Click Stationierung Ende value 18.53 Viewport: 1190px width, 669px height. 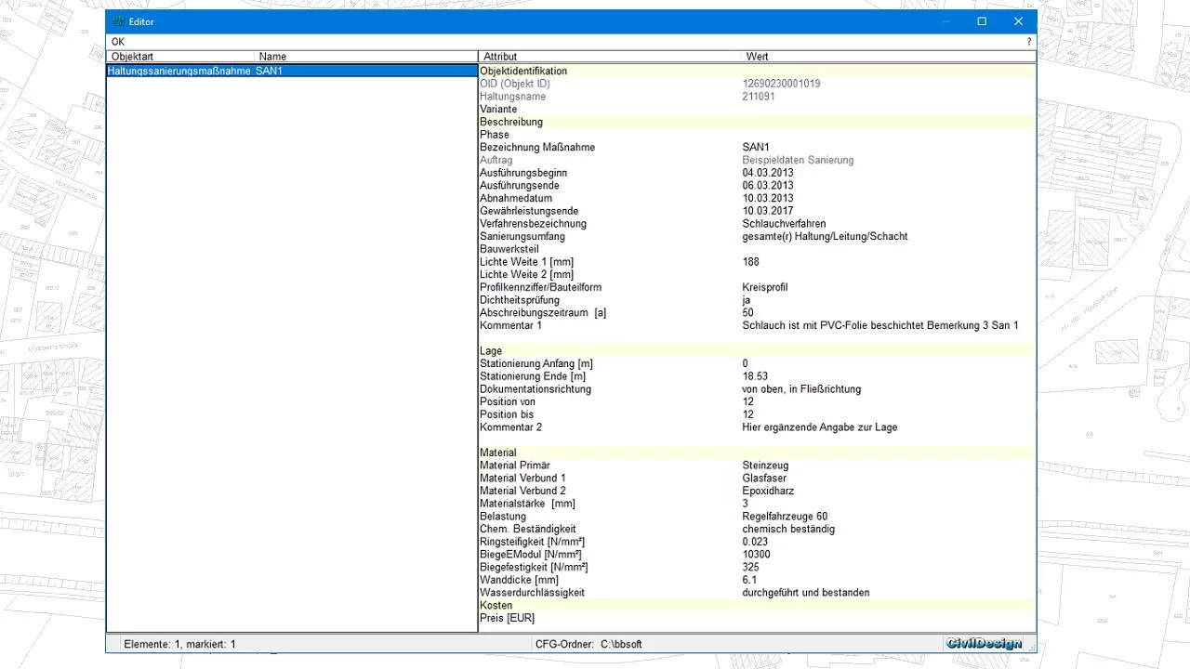755,376
